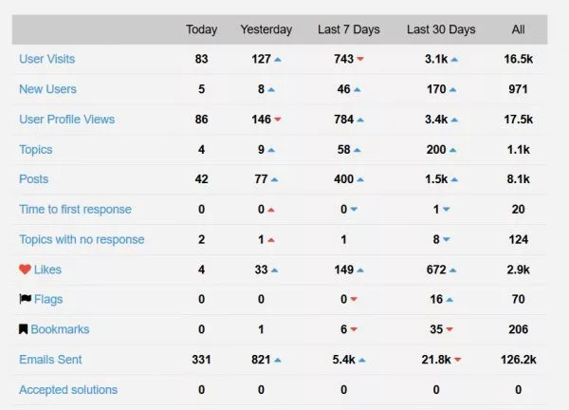The height and width of the screenshot is (410, 569).
Task: Click the black flag icon beside Flags
Action: [25, 299]
